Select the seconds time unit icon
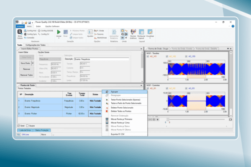The width and height of the screenshot is (251, 167). coord(123,30)
